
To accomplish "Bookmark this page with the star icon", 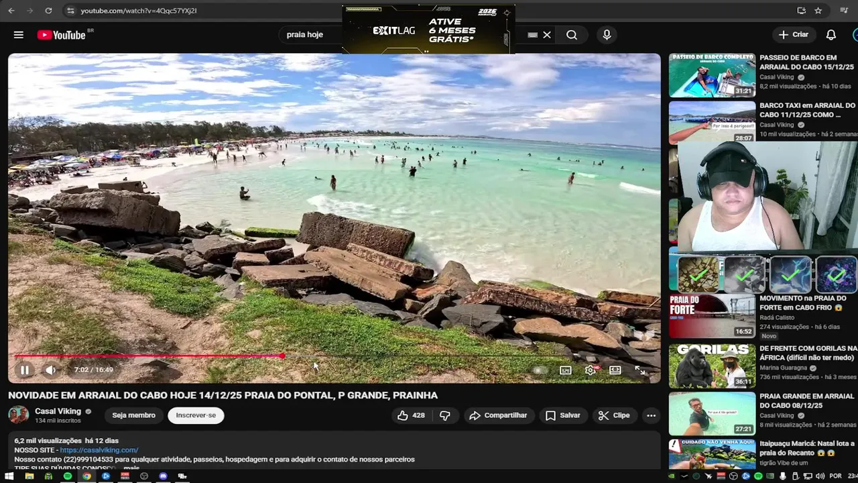I will (818, 11).
